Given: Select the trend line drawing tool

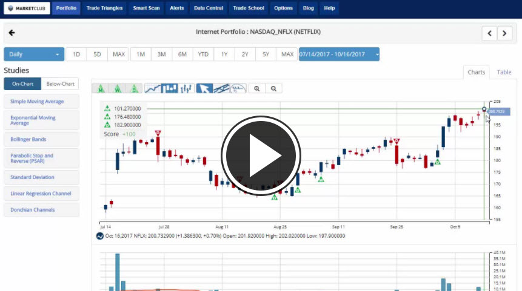Looking at the screenshot, I should [x=221, y=88].
